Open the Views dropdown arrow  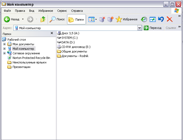pyautogui.click(x=96, y=20)
